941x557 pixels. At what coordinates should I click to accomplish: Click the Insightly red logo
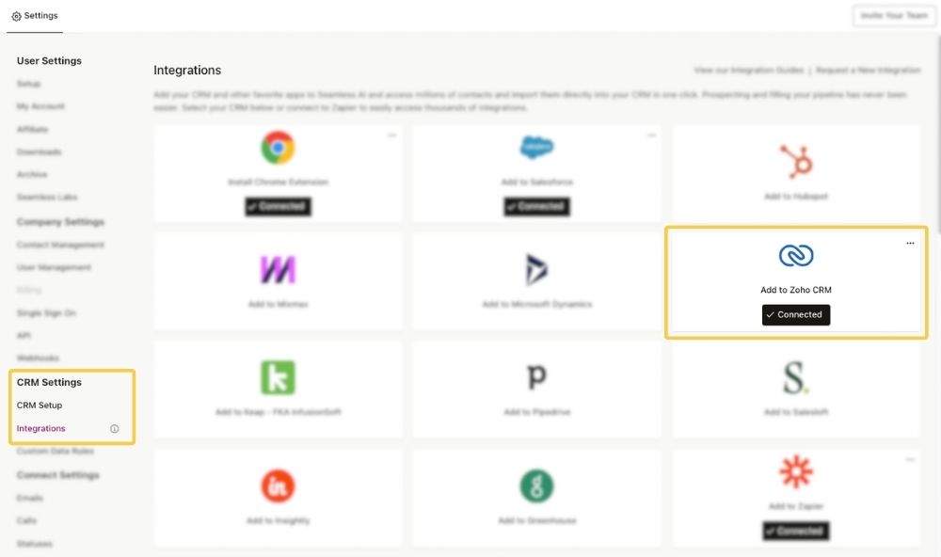278,486
